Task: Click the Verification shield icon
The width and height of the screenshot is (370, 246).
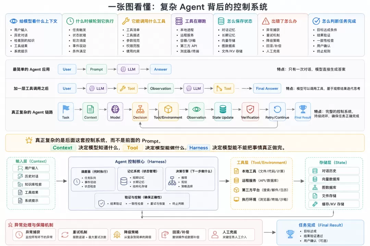Action: 250,109
